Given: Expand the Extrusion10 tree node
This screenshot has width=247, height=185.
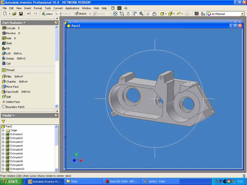Looking at the screenshot, I should tap(3, 169).
